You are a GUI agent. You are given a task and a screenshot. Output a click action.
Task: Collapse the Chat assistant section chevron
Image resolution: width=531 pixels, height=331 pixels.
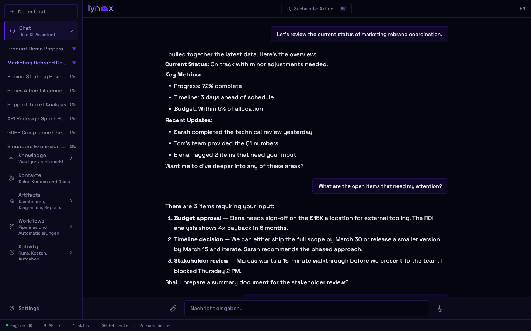pyautogui.click(x=71, y=31)
